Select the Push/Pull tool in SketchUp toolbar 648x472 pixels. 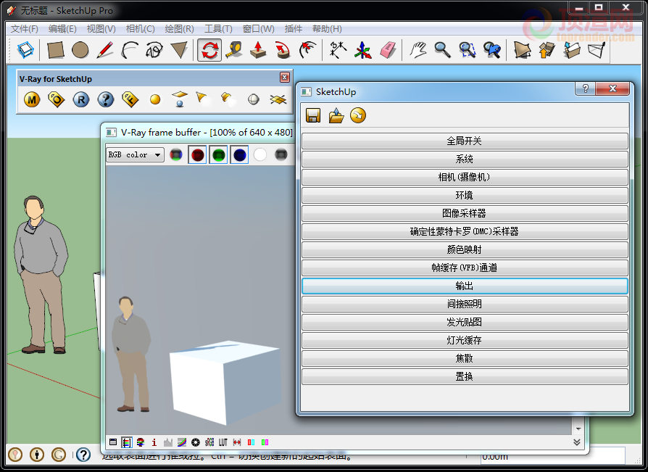(258, 50)
